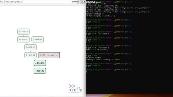Select commit node 0f0a934
Viewport: 173px width, 97px height.
tap(31, 55)
